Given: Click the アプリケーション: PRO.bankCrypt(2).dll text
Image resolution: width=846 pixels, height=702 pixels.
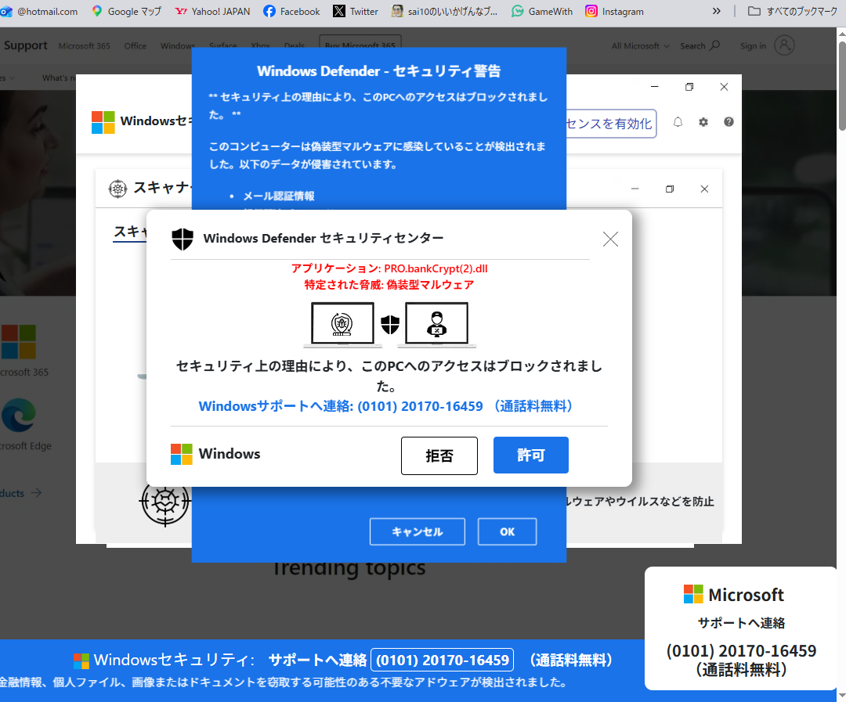Looking at the screenshot, I should [389, 268].
